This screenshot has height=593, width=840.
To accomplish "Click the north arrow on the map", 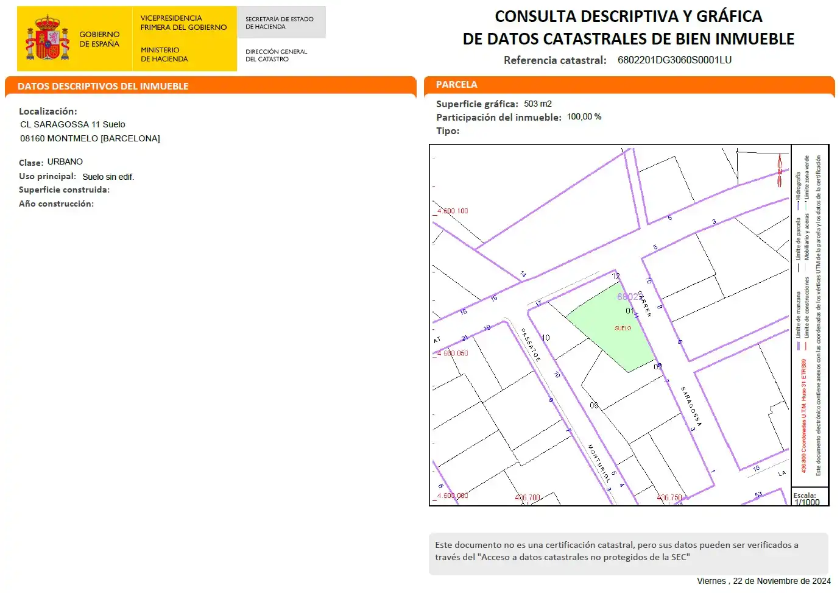I will pos(779,171).
